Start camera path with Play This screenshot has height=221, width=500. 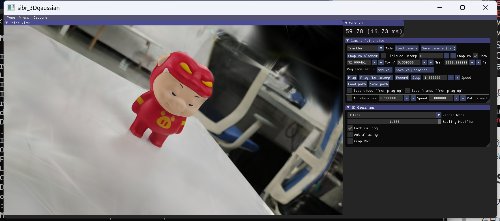tap(352, 78)
